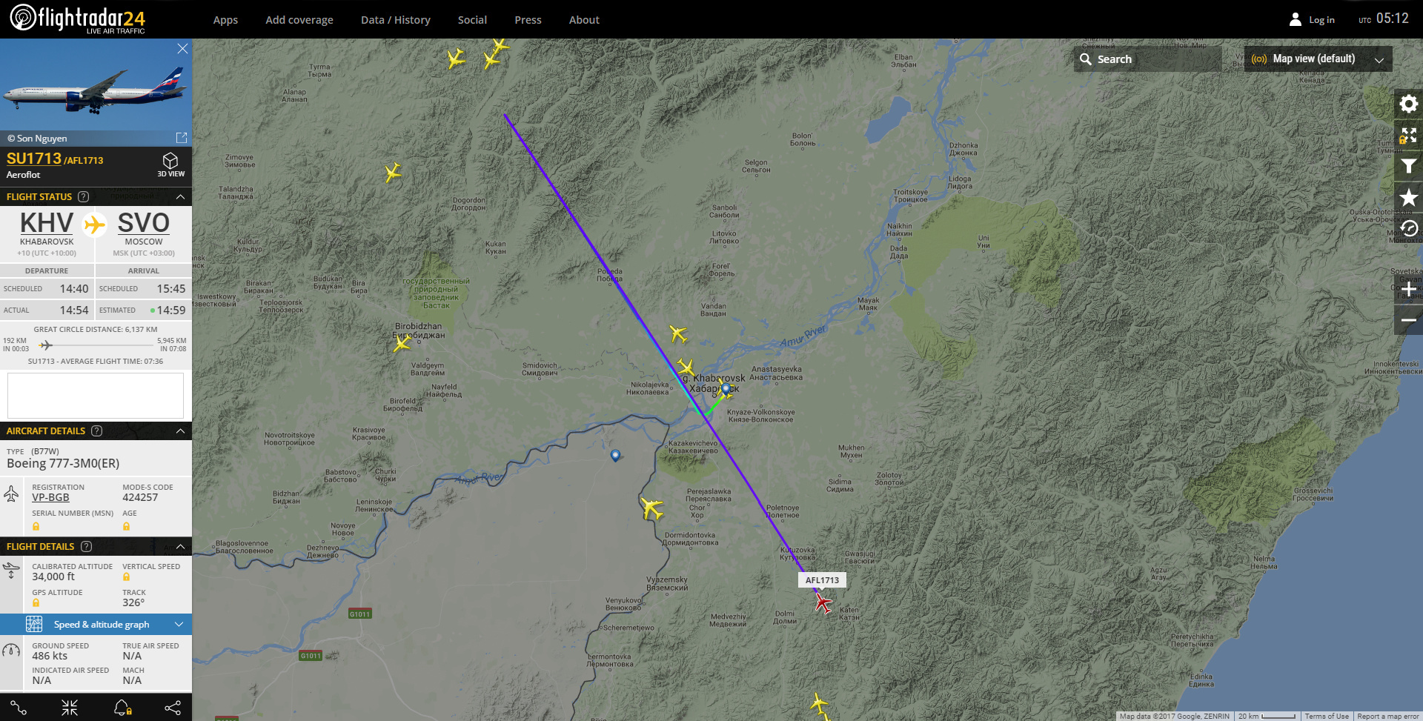The width and height of the screenshot is (1423, 721).
Task: Collapse the Flight Status section
Action: [180, 196]
